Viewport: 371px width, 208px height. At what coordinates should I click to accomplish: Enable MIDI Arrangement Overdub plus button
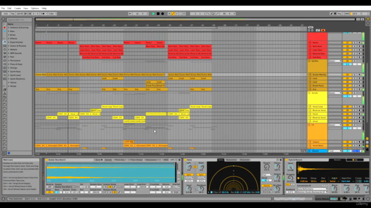point(169,14)
